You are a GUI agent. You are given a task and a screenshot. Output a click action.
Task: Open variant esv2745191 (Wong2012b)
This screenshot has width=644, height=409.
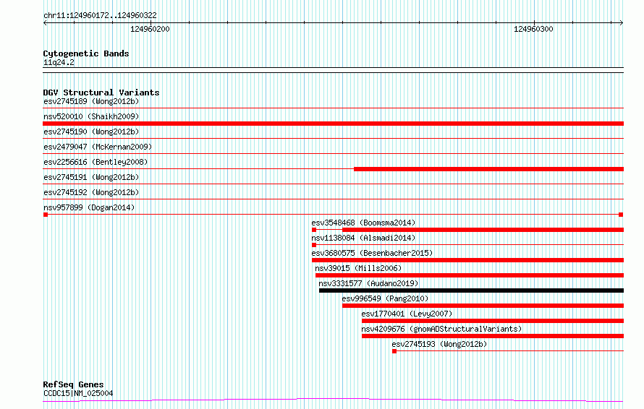coord(91,177)
